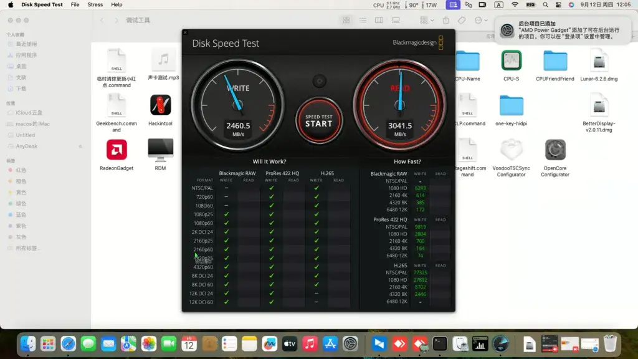The width and height of the screenshot is (638, 359).
Task: Select the CPU-S app icon
Action: coord(511,60)
